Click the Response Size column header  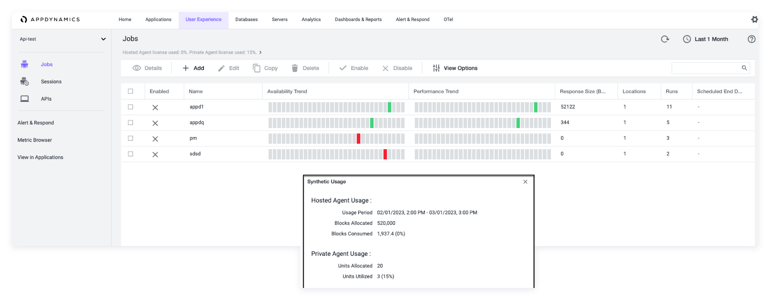coord(583,91)
